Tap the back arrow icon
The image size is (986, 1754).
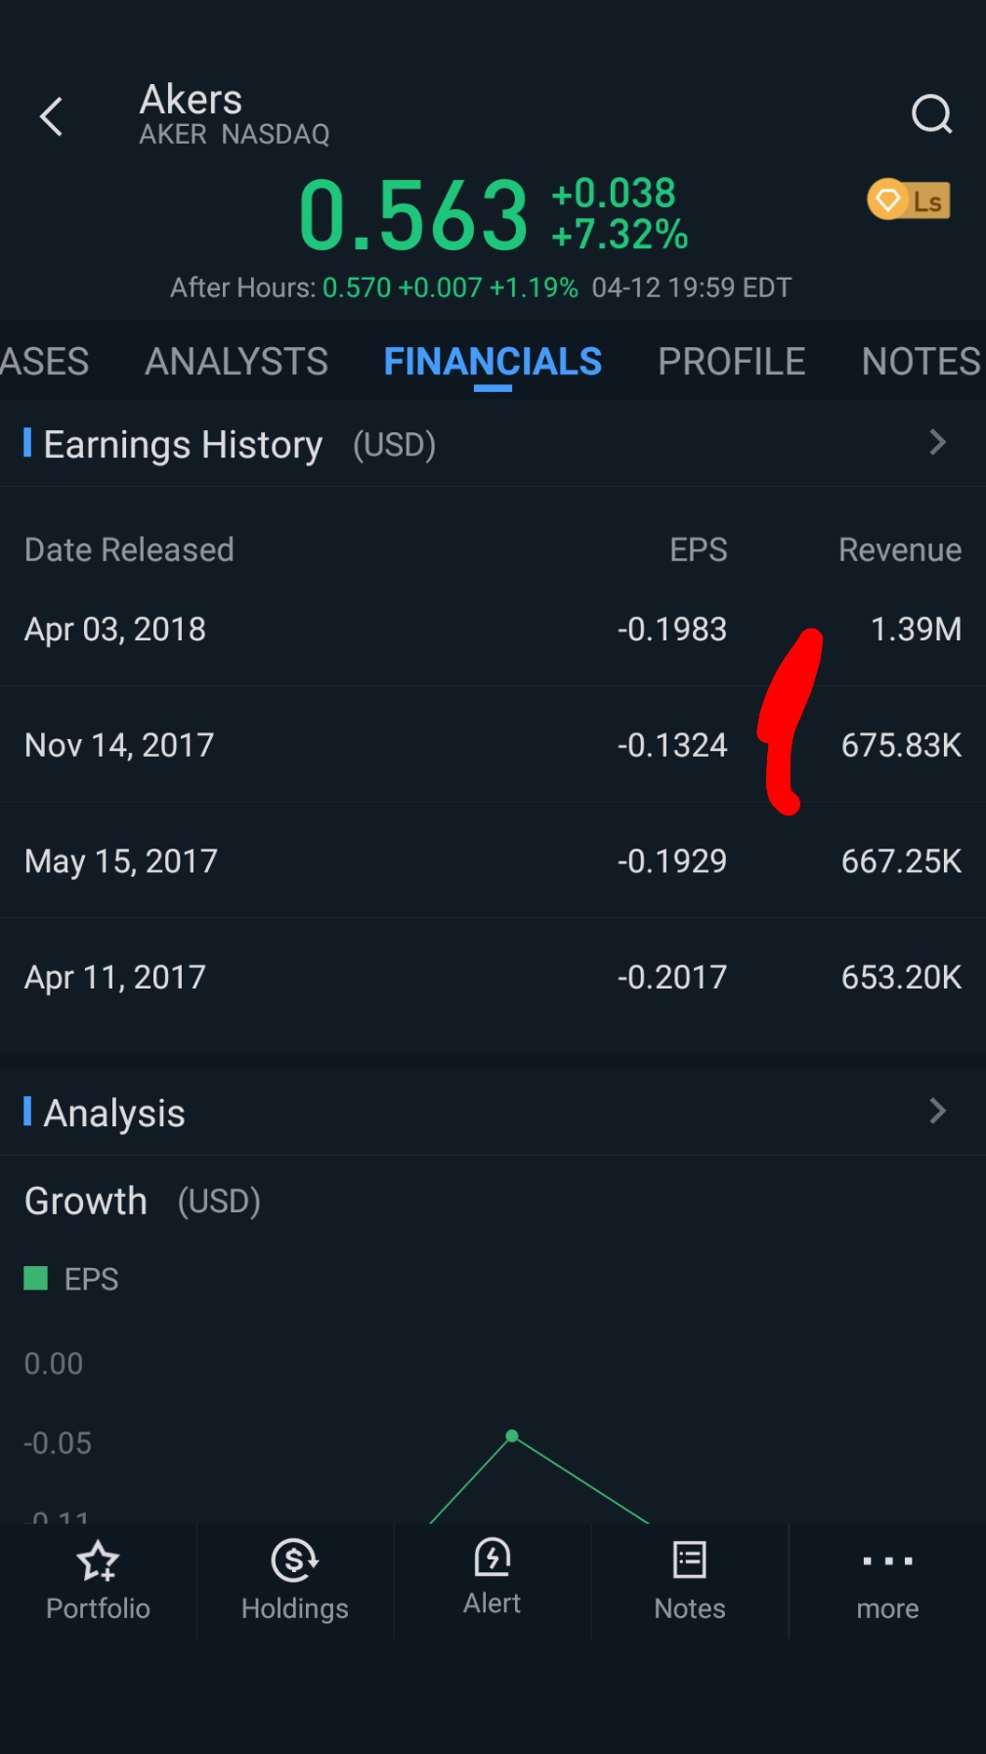[x=52, y=116]
